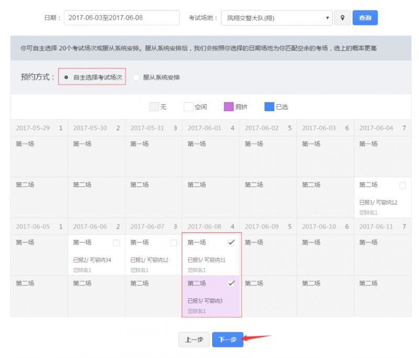Select 自主选择考试场次 radio option
Viewport: 419px width, 358px height.
tap(67, 77)
